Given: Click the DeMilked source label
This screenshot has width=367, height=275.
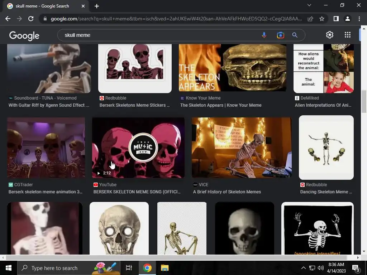Looking at the screenshot, I should pos(310,98).
